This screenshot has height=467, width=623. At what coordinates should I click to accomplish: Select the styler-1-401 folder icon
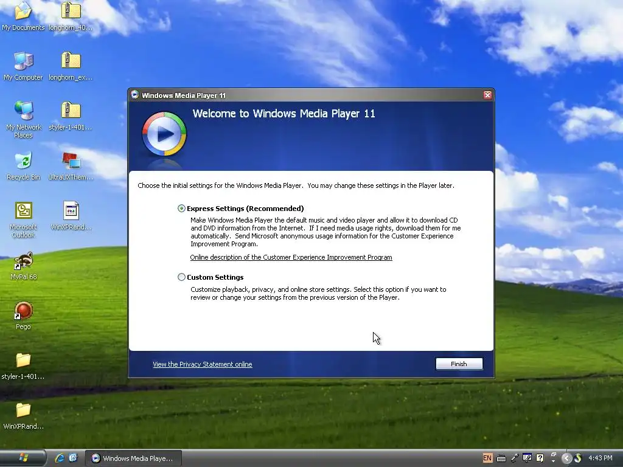[x=23, y=365]
